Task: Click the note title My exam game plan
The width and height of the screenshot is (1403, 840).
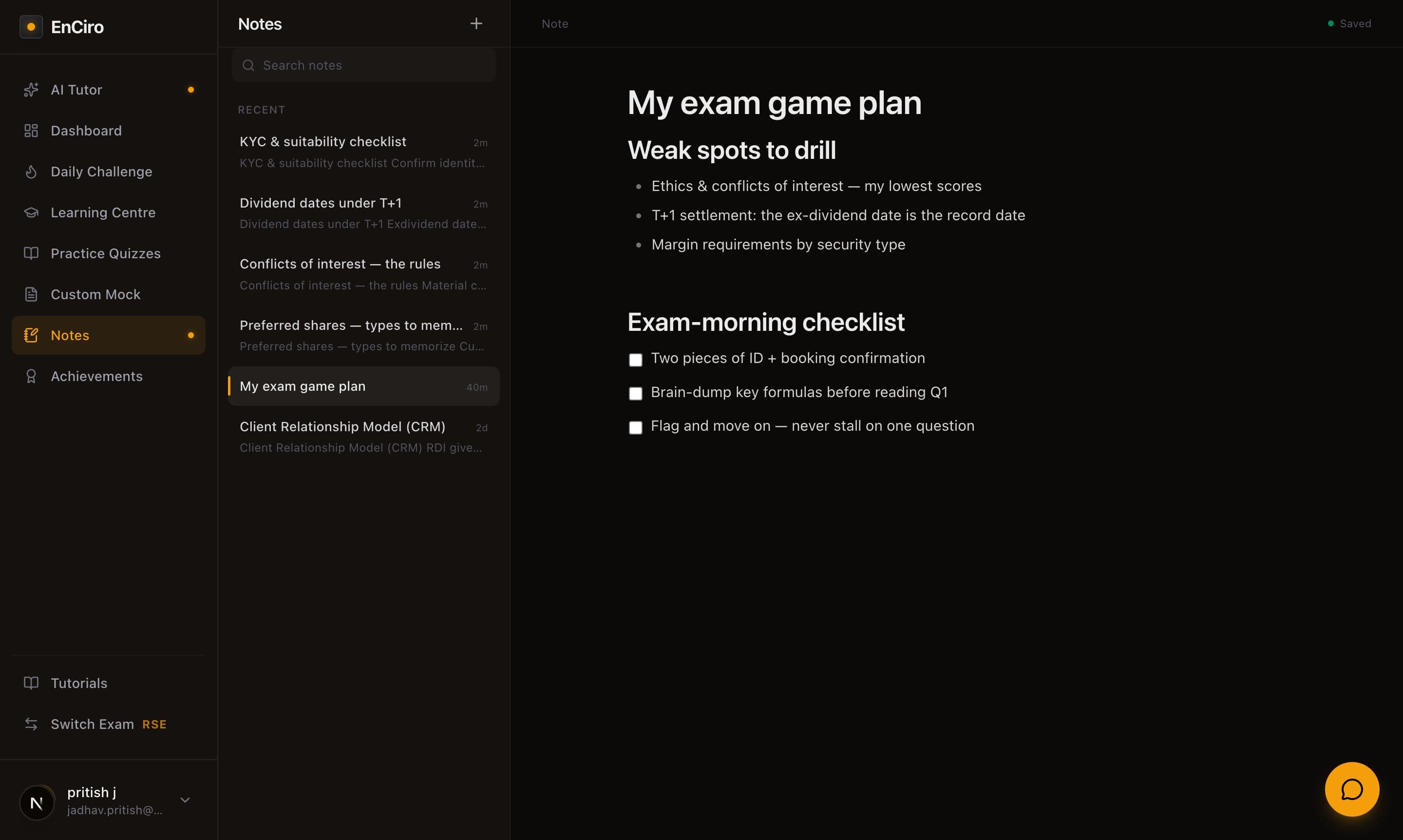Action: 774,103
